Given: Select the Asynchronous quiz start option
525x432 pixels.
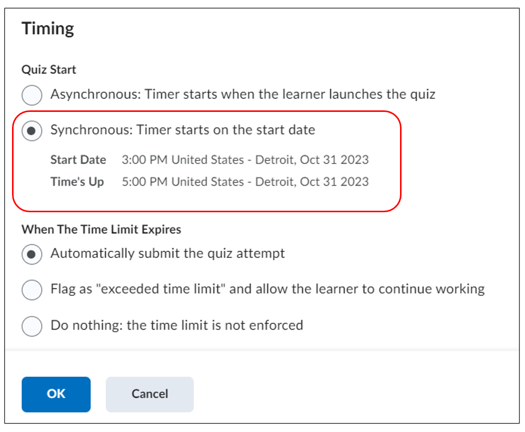Looking at the screenshot, I should 32,95.
